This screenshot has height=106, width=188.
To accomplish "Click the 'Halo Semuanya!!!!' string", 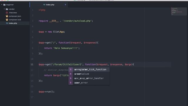I will click(x=66, y=48).
